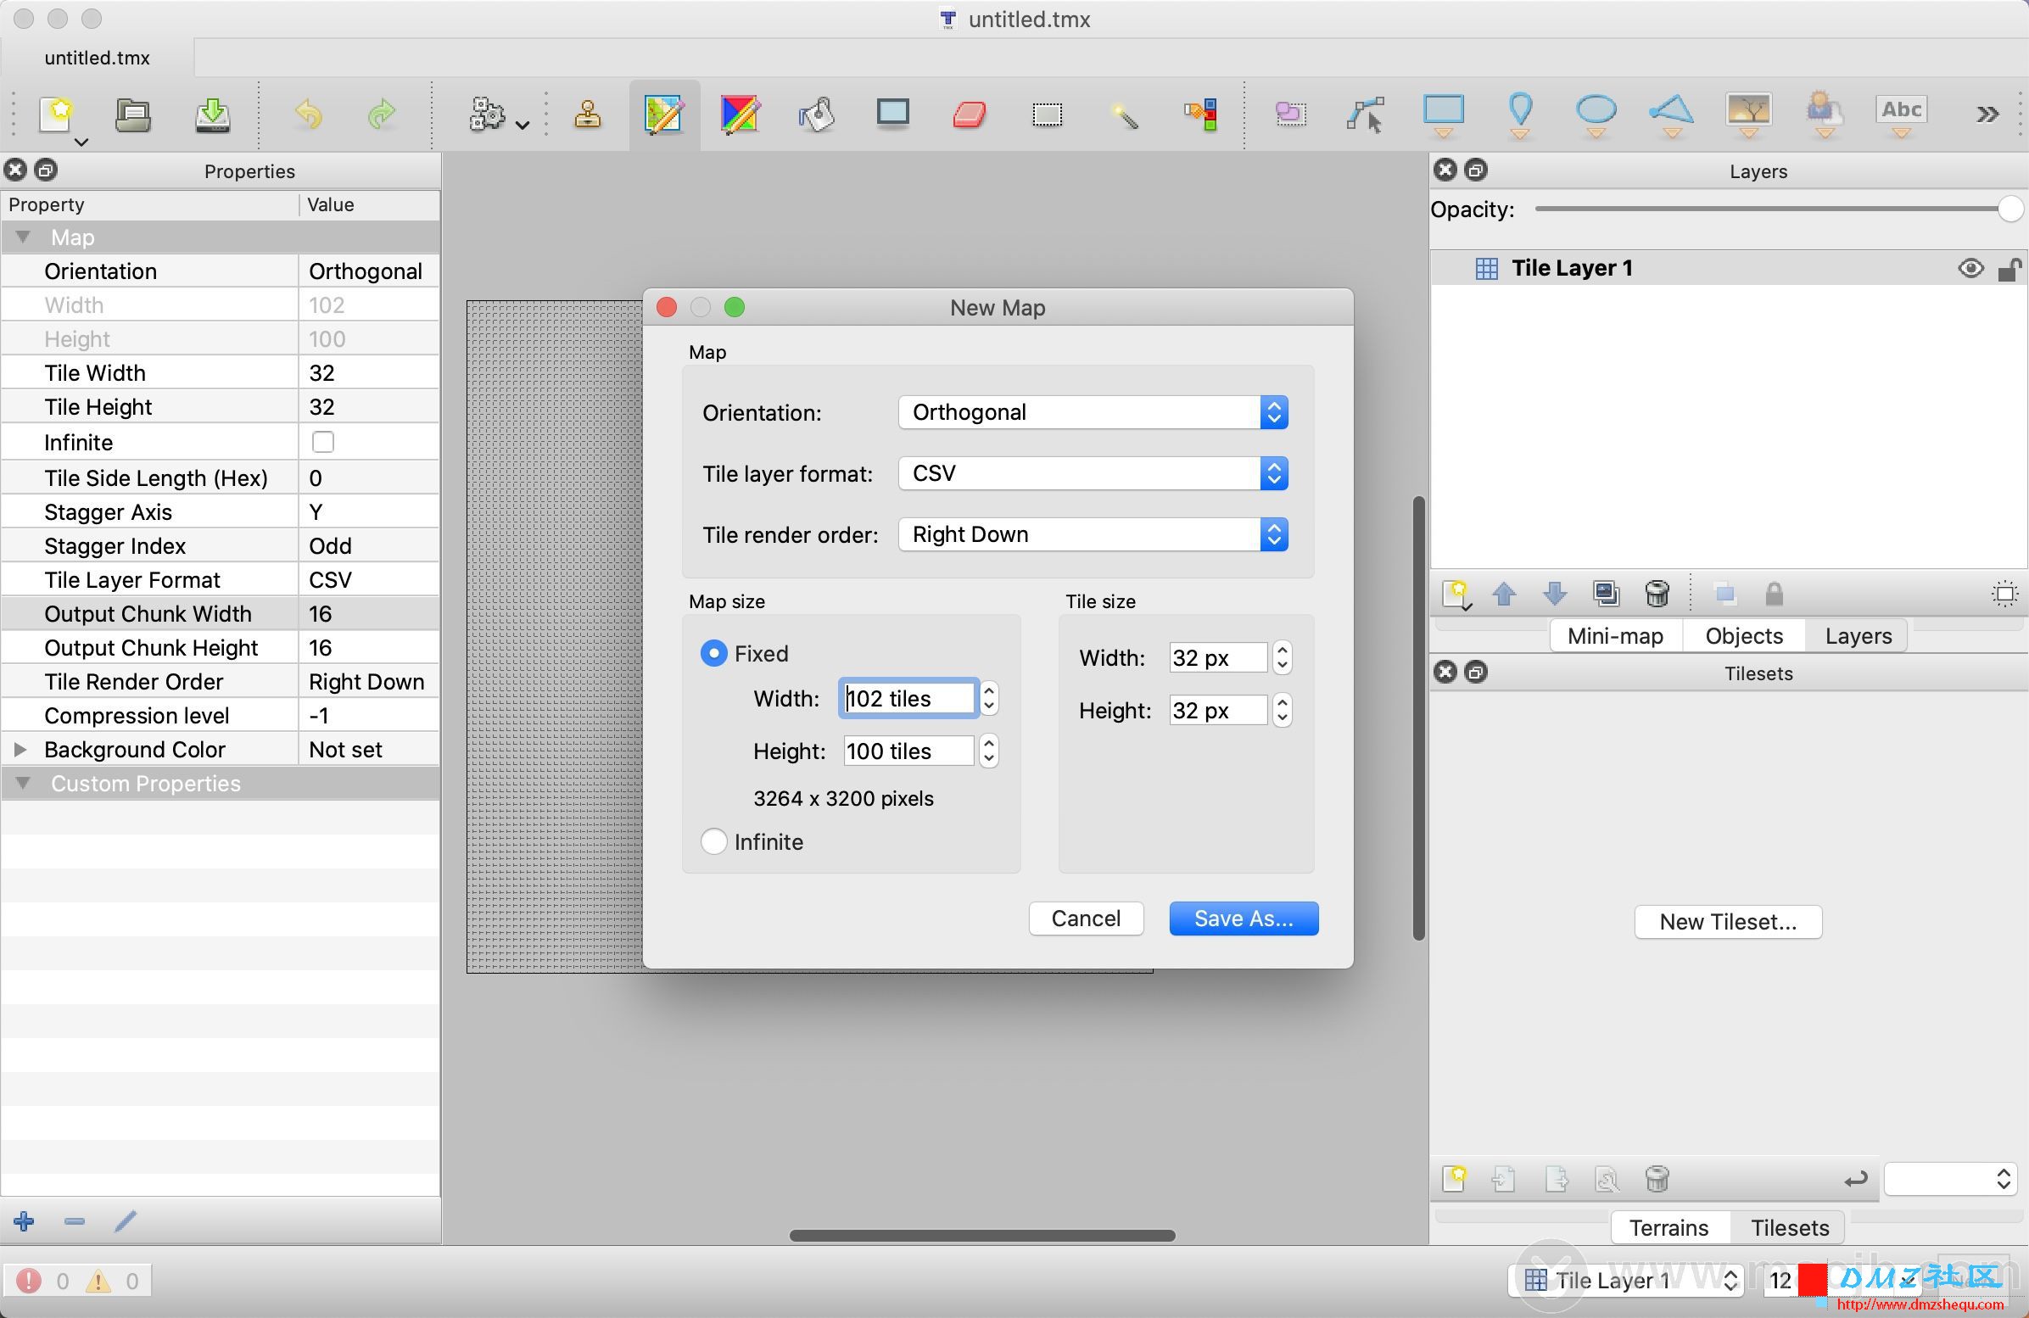Click the horizontal scrollbar under map view
The height and width of the screenshot is (1318, 2029).
pos(982,1235)
